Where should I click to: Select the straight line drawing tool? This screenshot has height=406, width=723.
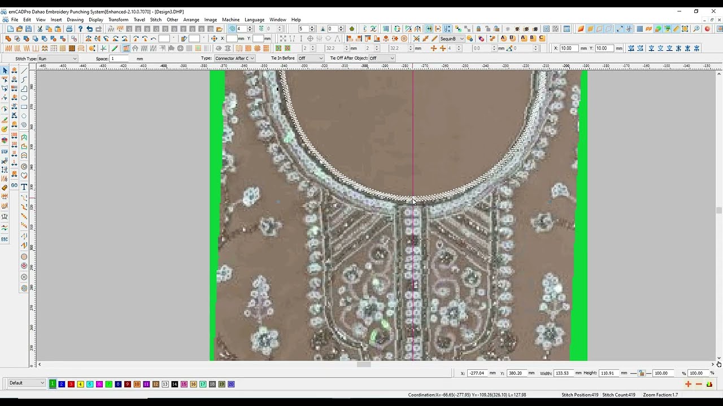(24, 70)
